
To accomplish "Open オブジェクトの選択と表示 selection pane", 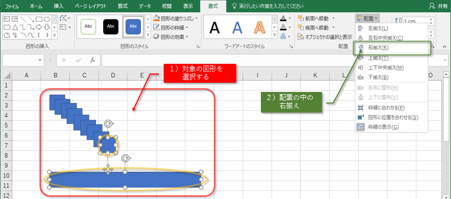I will point(325,37).
